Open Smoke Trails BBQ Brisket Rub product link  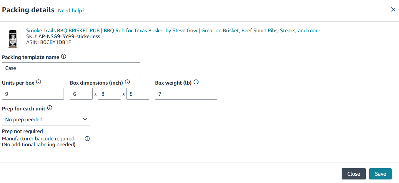(x=173, y=31)
